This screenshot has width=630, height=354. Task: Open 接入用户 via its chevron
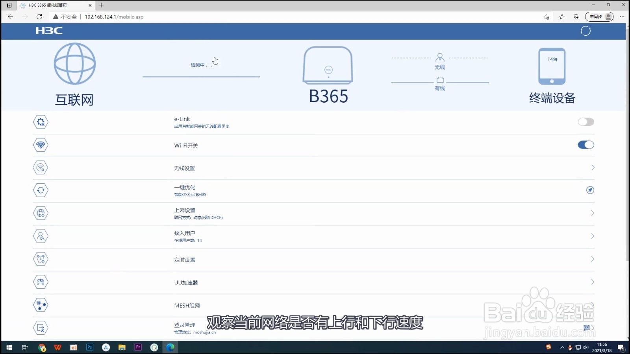point(593,236)
